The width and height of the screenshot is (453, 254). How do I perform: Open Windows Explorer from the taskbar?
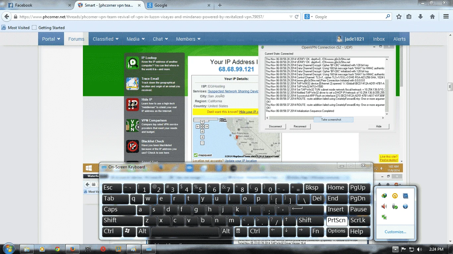[x=27, y=249]
